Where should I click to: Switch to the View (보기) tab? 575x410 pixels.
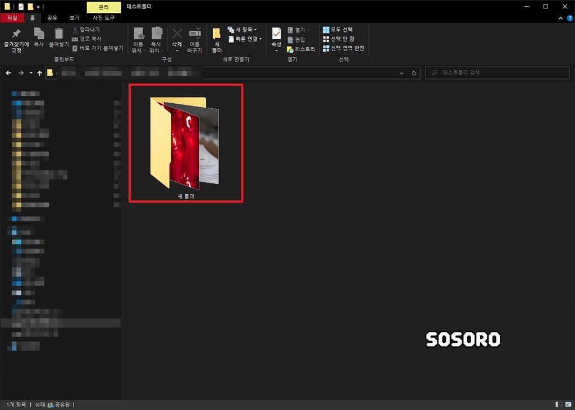click(75, 17)
